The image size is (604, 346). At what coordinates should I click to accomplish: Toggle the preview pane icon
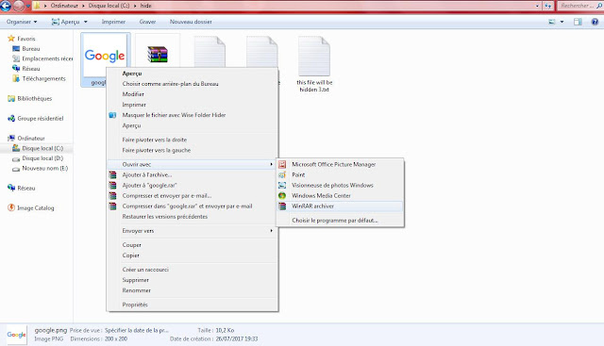point(578,22)
